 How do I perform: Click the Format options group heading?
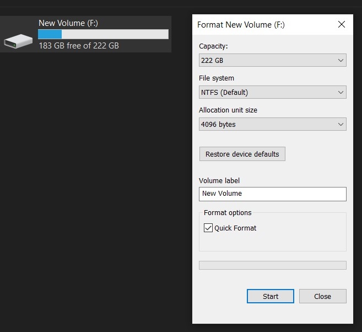pyautogui.click(x=228, y=212)
